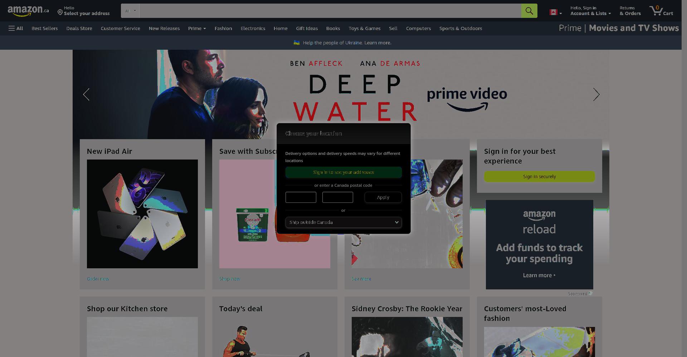The width and height of the screenshot is (687, 357).
Task: Open Books nav item
Action: click(333, 28)
